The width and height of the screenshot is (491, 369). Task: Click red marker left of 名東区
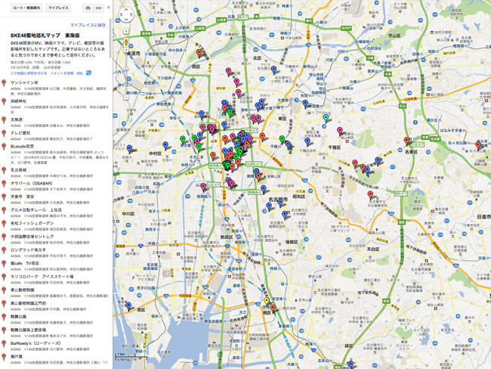[x=406, y=141]
